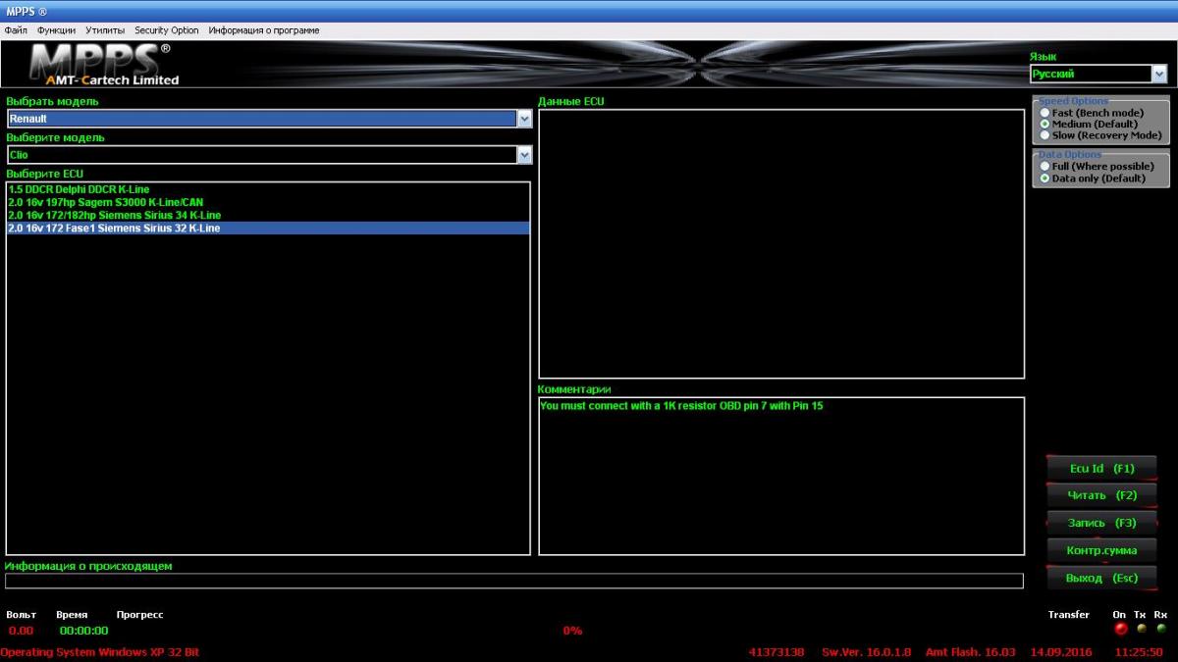Click the clock 11:25:50 in status bar
1178x662 pixels.
pyautogui.click(x=1139, y=651)
